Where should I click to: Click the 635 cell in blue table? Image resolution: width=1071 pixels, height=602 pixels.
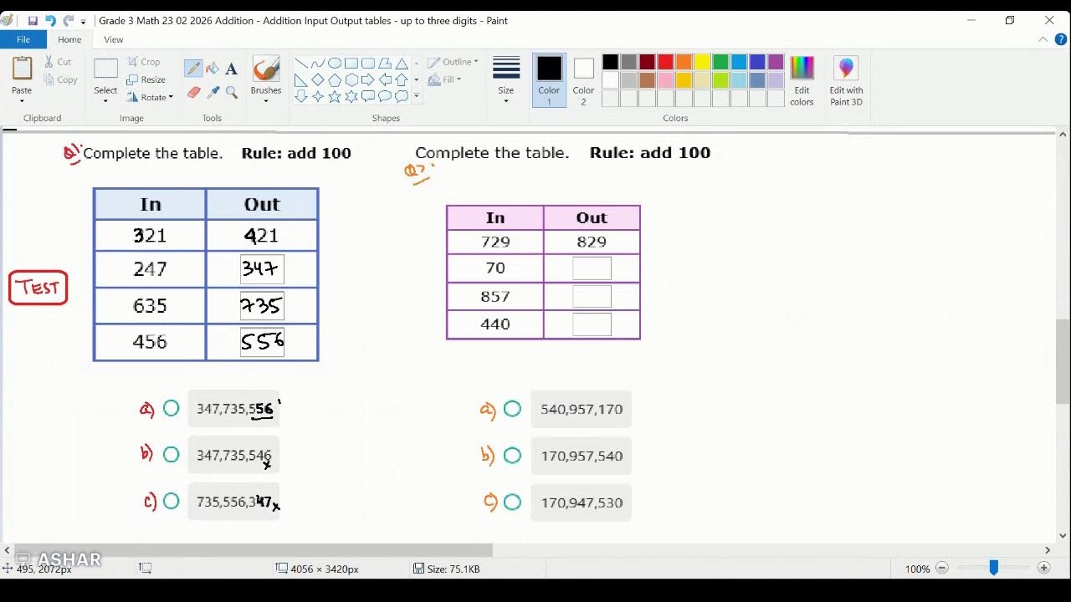[x=150, y=306]
